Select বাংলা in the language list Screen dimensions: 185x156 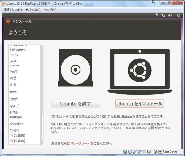coord(13,92)
